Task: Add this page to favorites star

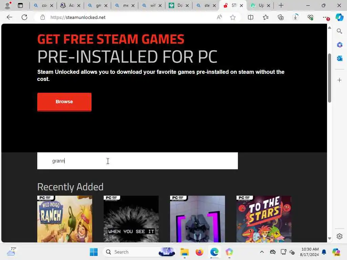Action: [232, 17]
